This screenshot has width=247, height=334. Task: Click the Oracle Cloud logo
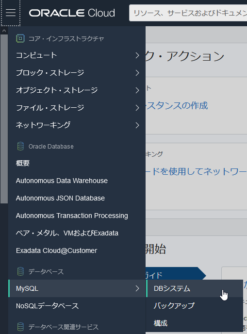point(72,13)
